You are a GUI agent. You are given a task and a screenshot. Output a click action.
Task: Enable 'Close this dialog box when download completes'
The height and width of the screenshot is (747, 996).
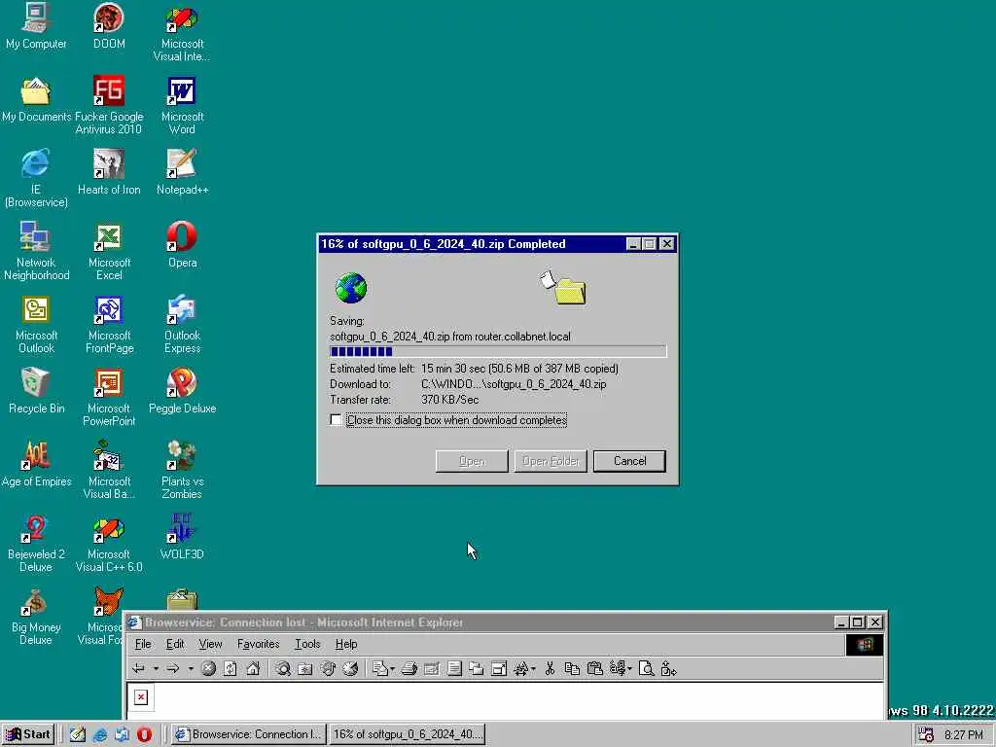pyautogui.click(x=336, y=420)
